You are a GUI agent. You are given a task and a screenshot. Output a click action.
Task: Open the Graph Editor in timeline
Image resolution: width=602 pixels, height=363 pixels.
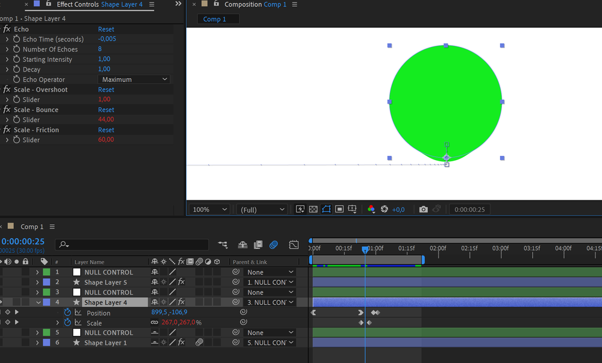(x=293, y=245)
